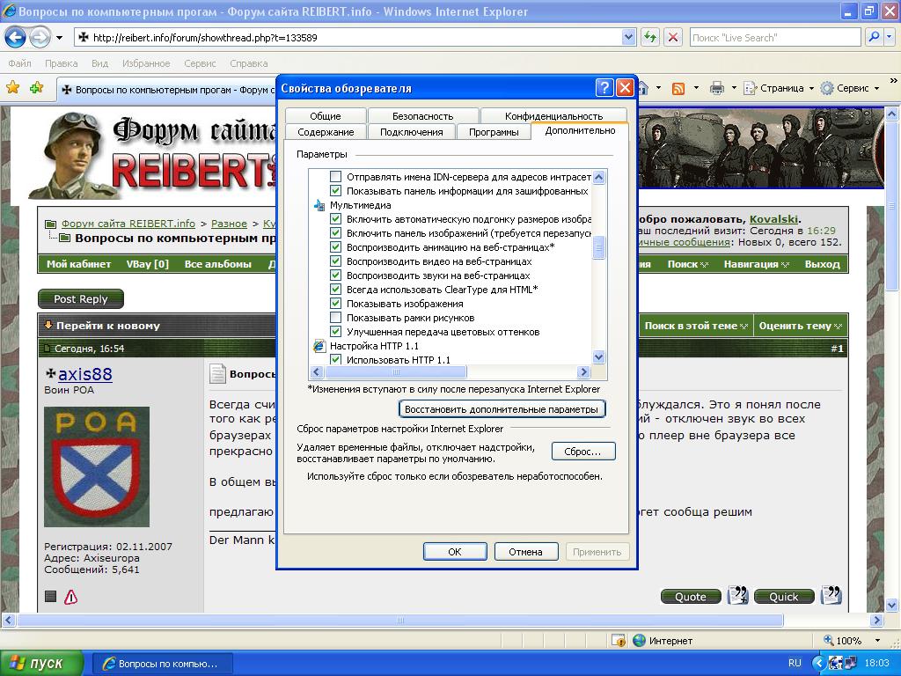Click the Refresh page icon
This screenshot has height=676, width=901.
(650, 38)
